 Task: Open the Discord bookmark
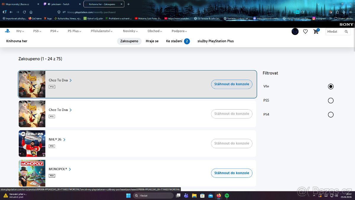(266, 18)
